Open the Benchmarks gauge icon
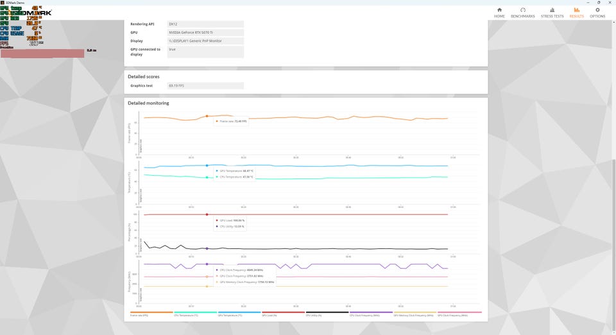 point(522,10)
